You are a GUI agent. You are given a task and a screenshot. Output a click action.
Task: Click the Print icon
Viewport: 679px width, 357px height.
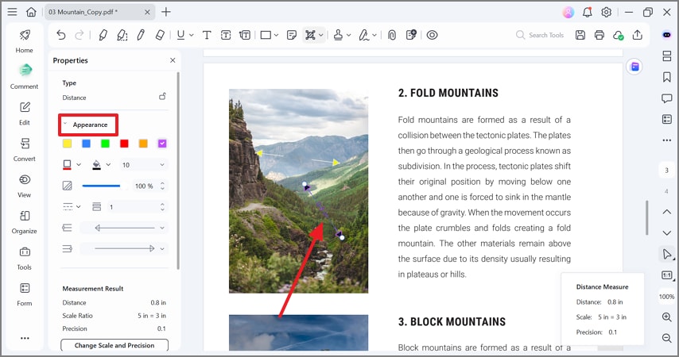click(599, 35)
